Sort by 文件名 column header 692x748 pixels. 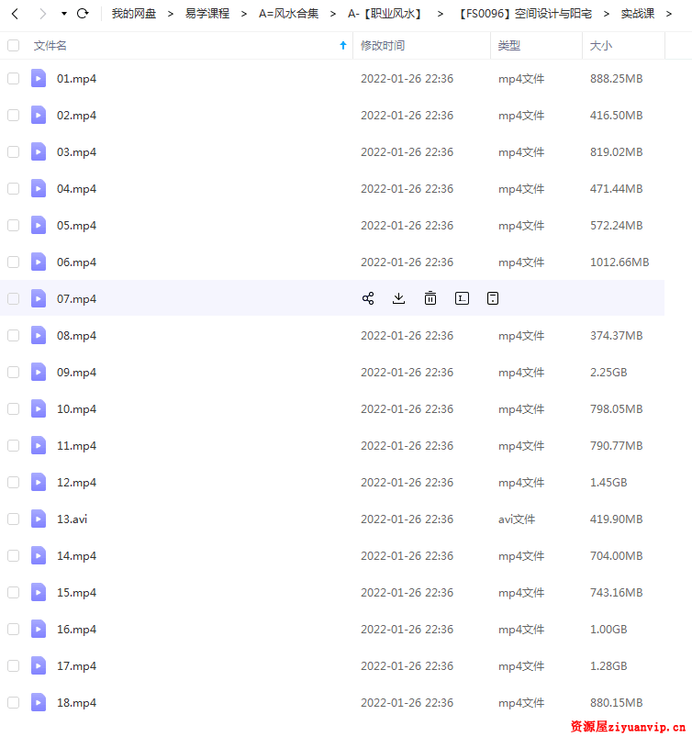50,46
